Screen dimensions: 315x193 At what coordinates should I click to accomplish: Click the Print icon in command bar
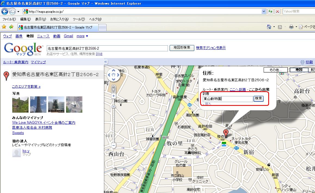click(291, 27)
